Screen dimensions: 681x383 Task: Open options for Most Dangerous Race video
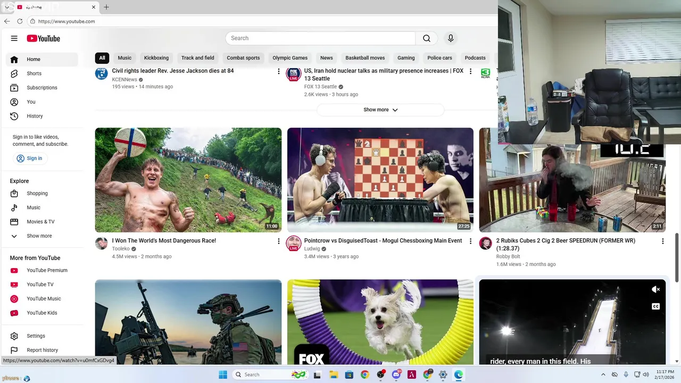point(278,241)
